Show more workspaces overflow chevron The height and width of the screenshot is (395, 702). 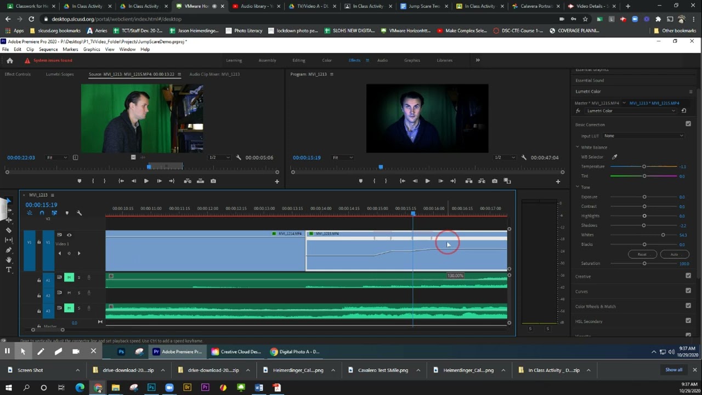tap(478, 60)
